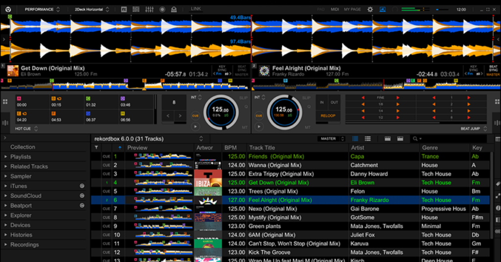The width and height of the screenshot is (501, 262).
Task: Open the LINK tab
Action: pyautogui.click(x=196, y=9)
